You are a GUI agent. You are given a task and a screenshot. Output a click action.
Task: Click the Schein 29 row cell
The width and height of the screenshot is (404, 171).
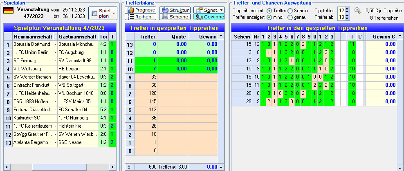click(x=242, y=101)
